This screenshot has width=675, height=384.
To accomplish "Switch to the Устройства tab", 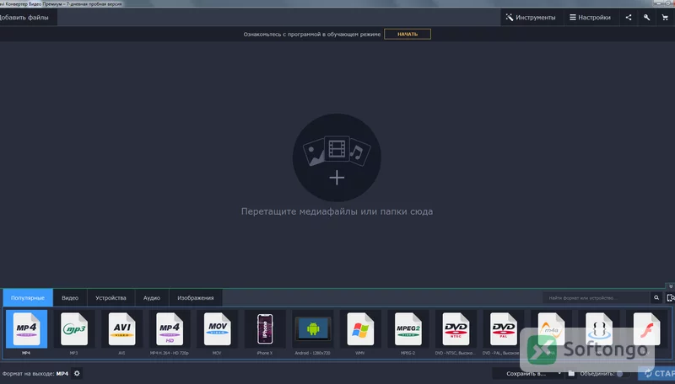I will (x=111, y=297).
